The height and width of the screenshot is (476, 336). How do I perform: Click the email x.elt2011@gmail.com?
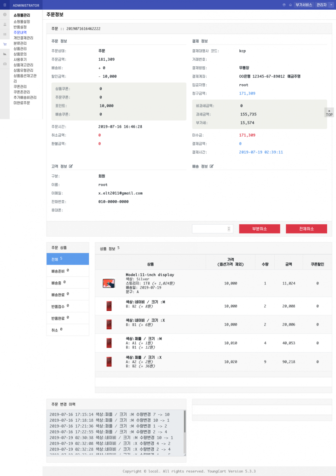[x=120, y=193]
